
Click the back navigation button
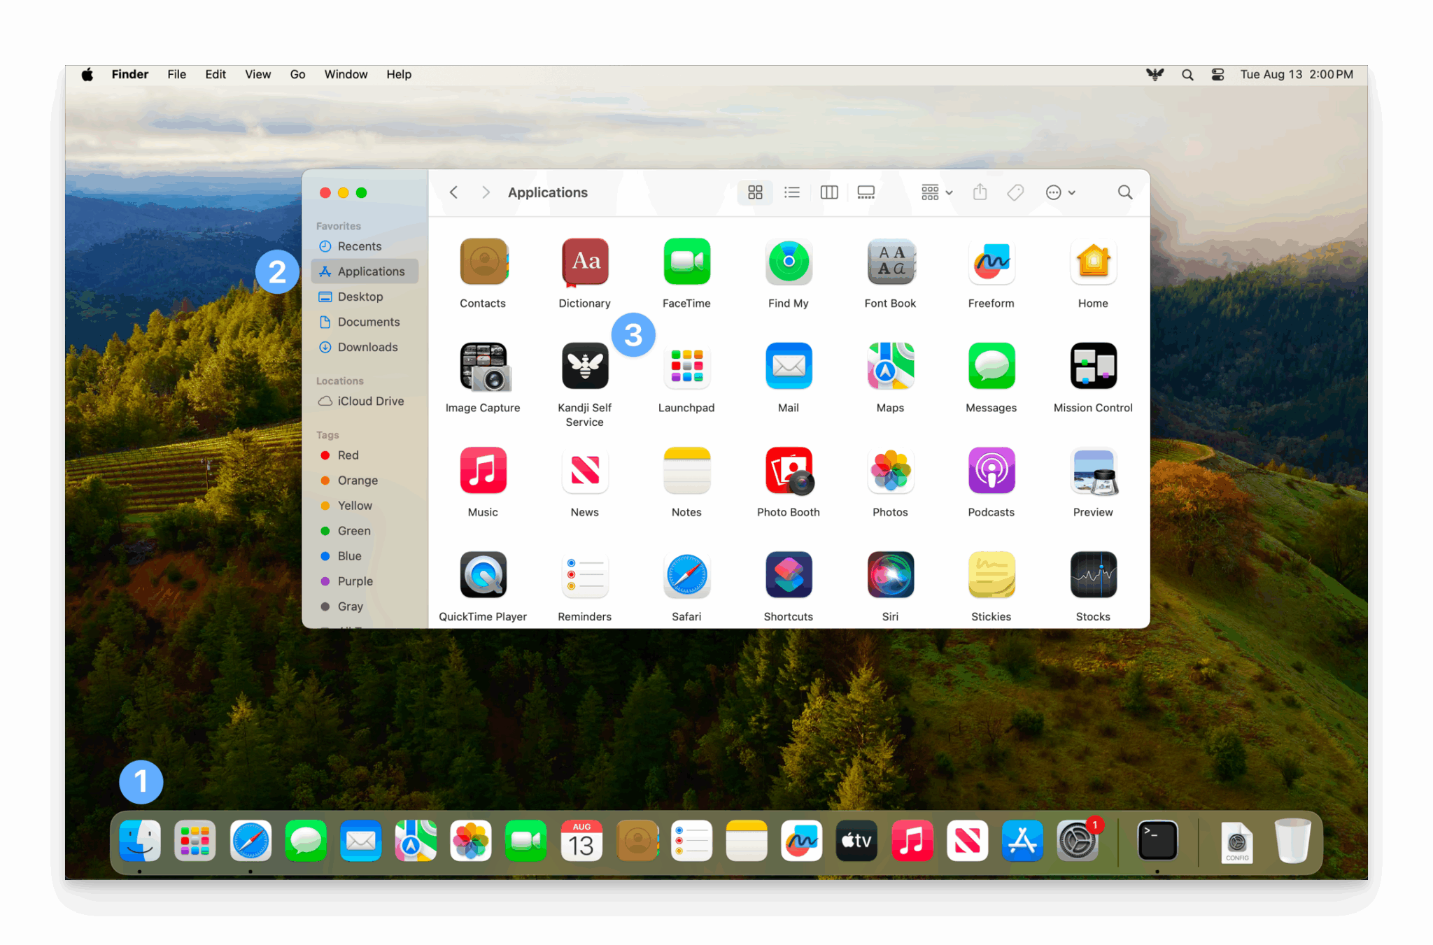coord(453,192)
